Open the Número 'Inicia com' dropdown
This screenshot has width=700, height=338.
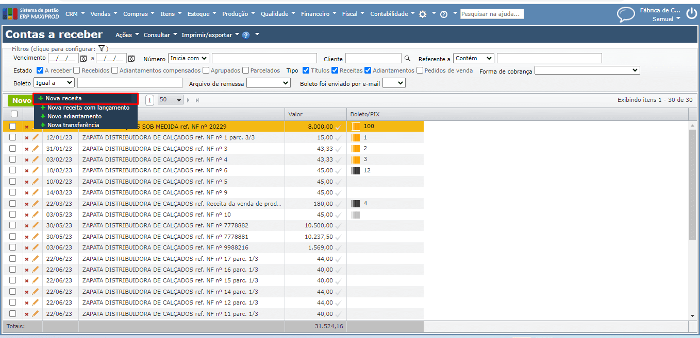pos(188,59)
